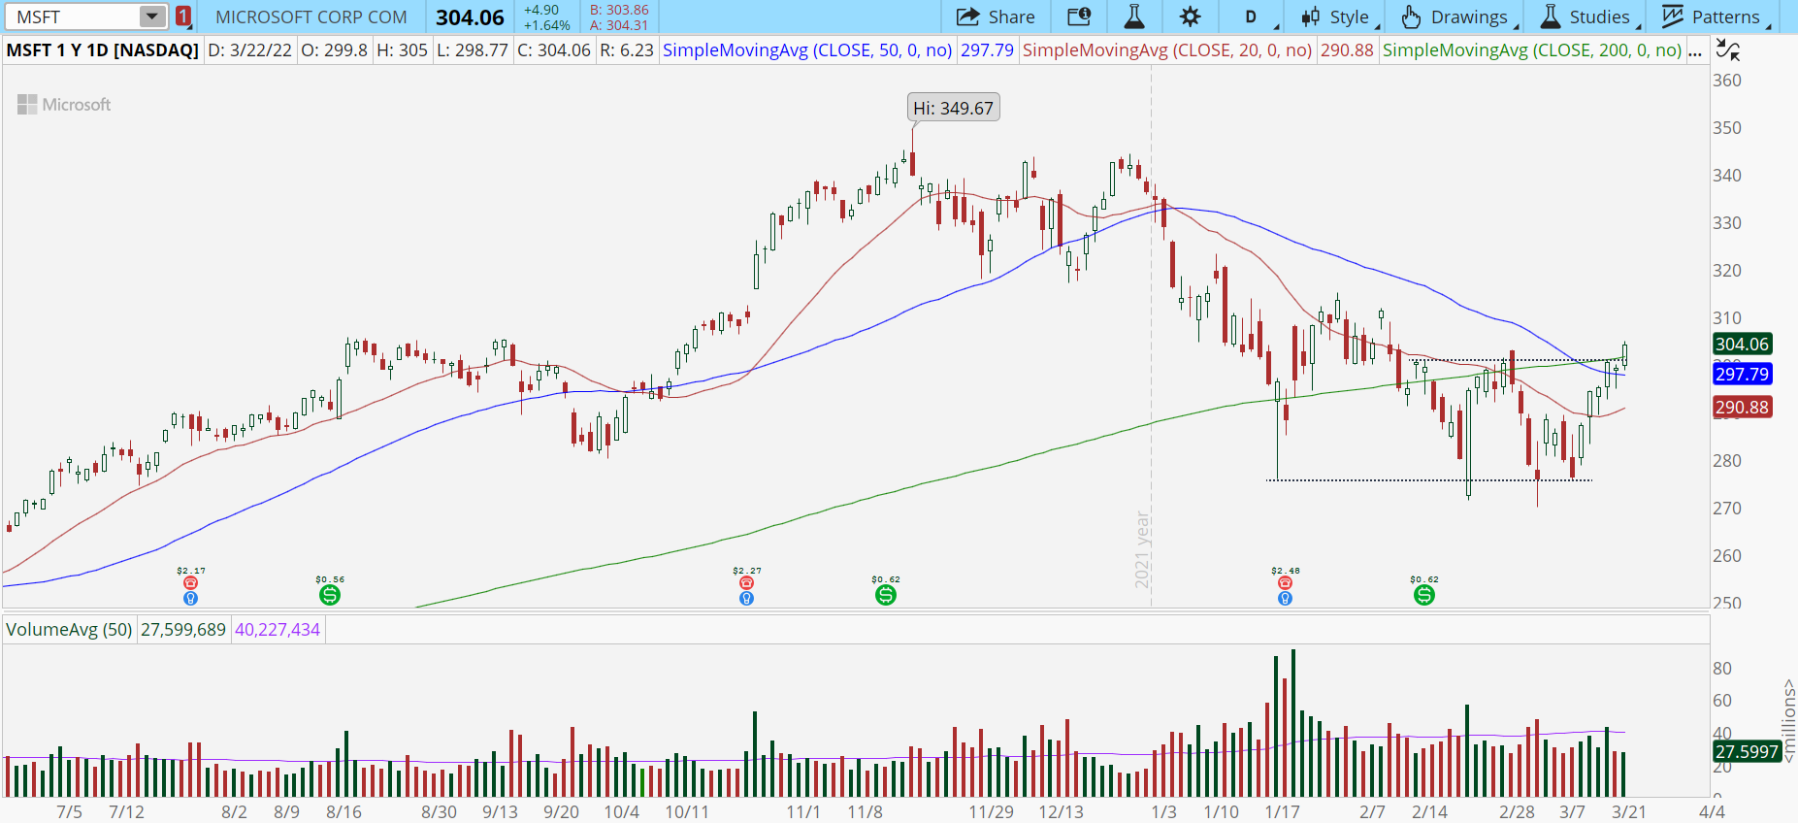
Task: Click the MICROSOFT CORP COM company name
Action: [311, 16]
